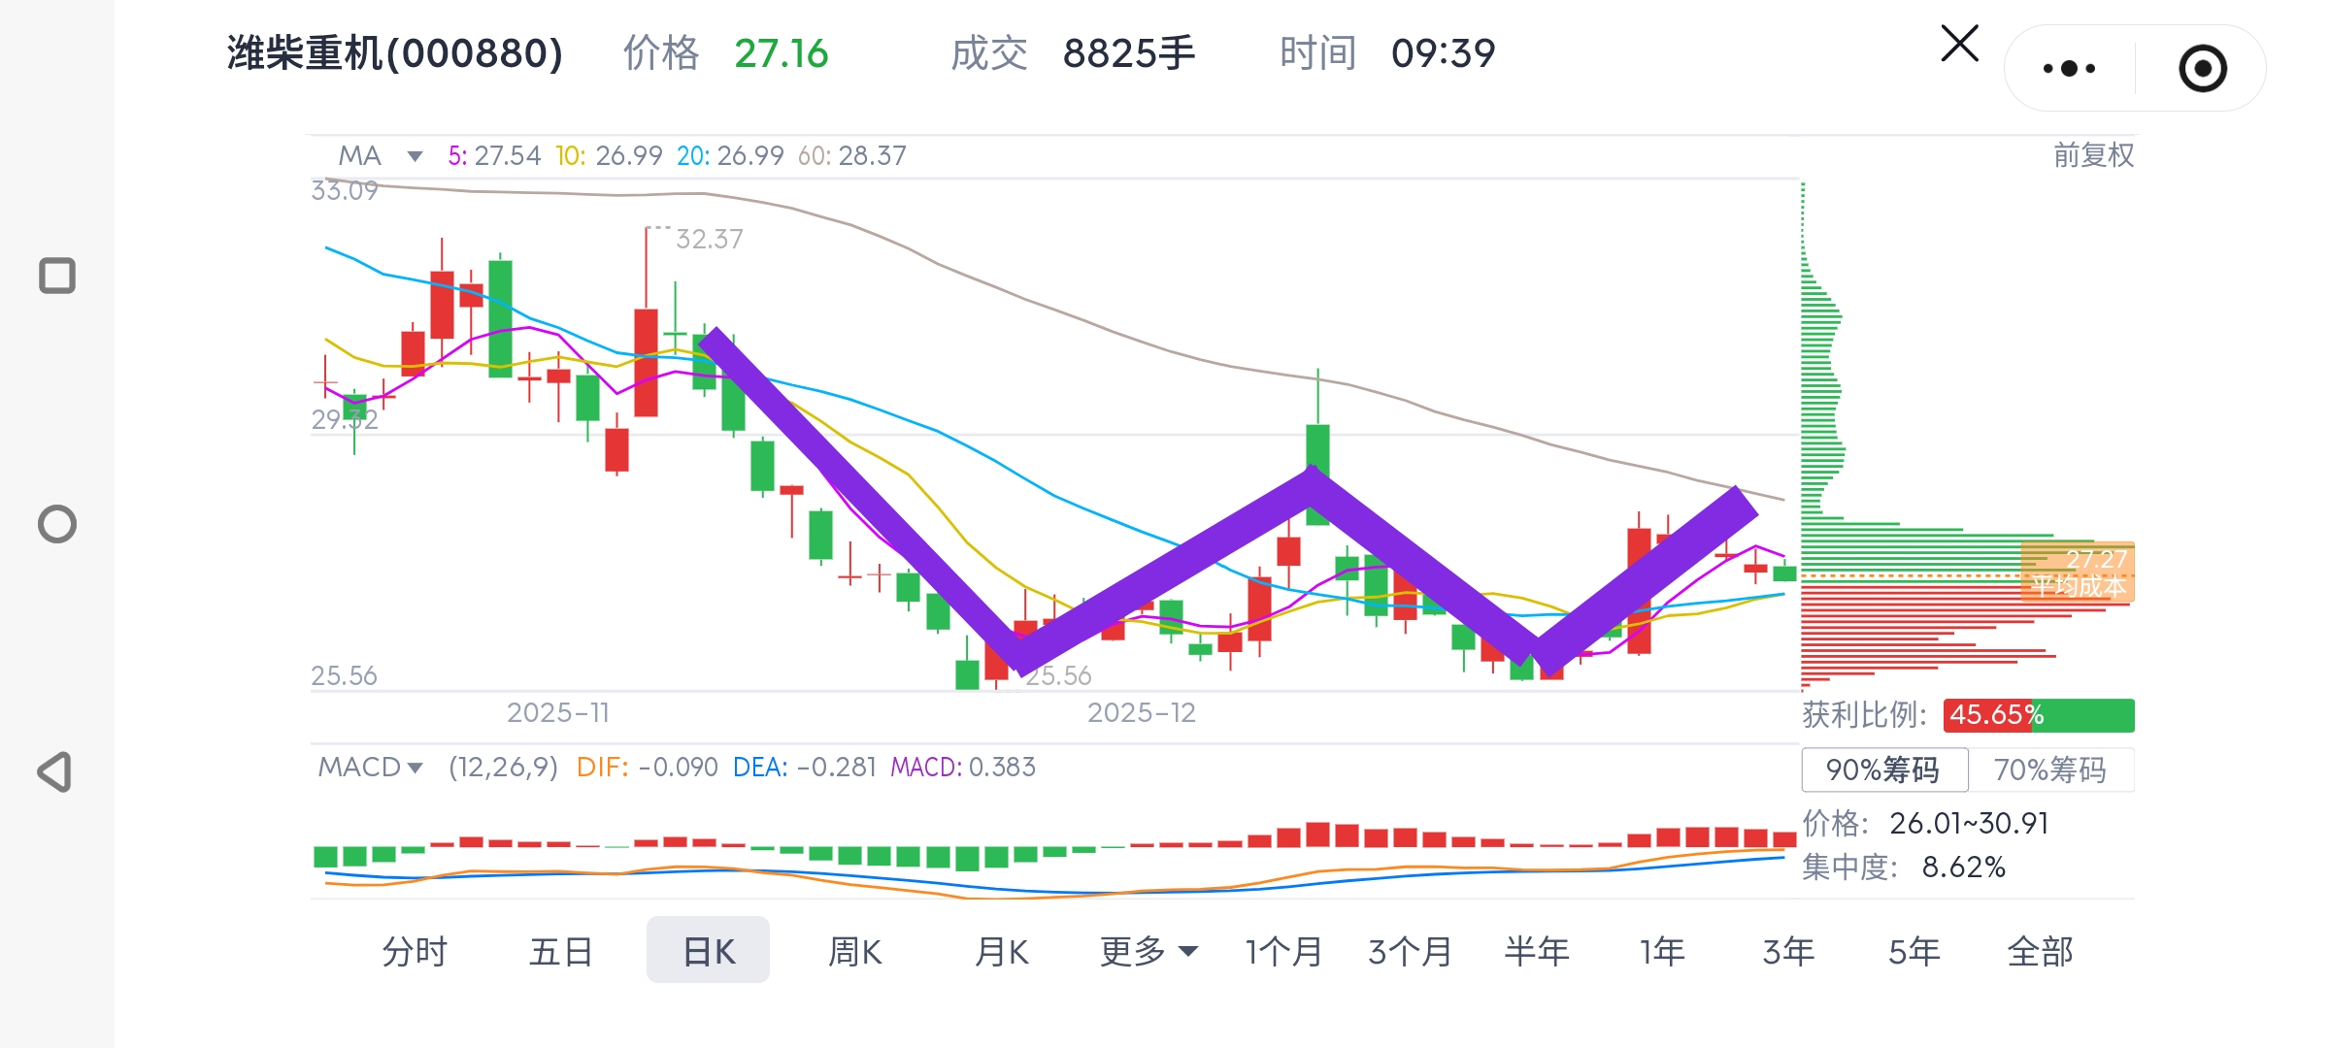The width and height of the screenshot is (2330, 1048).
Task: Select the 70%筹码 toggle
Action: click(x=2050, y=770)
